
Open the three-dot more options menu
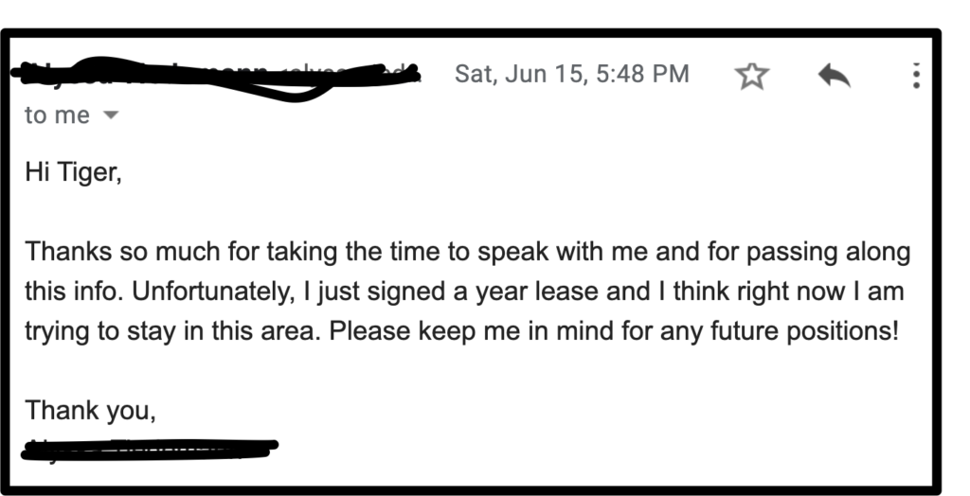pyautogui.click(x=916, y=76)
